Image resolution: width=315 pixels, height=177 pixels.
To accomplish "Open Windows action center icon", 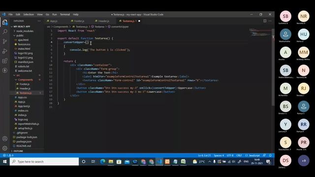I will (x=268, y=162).
